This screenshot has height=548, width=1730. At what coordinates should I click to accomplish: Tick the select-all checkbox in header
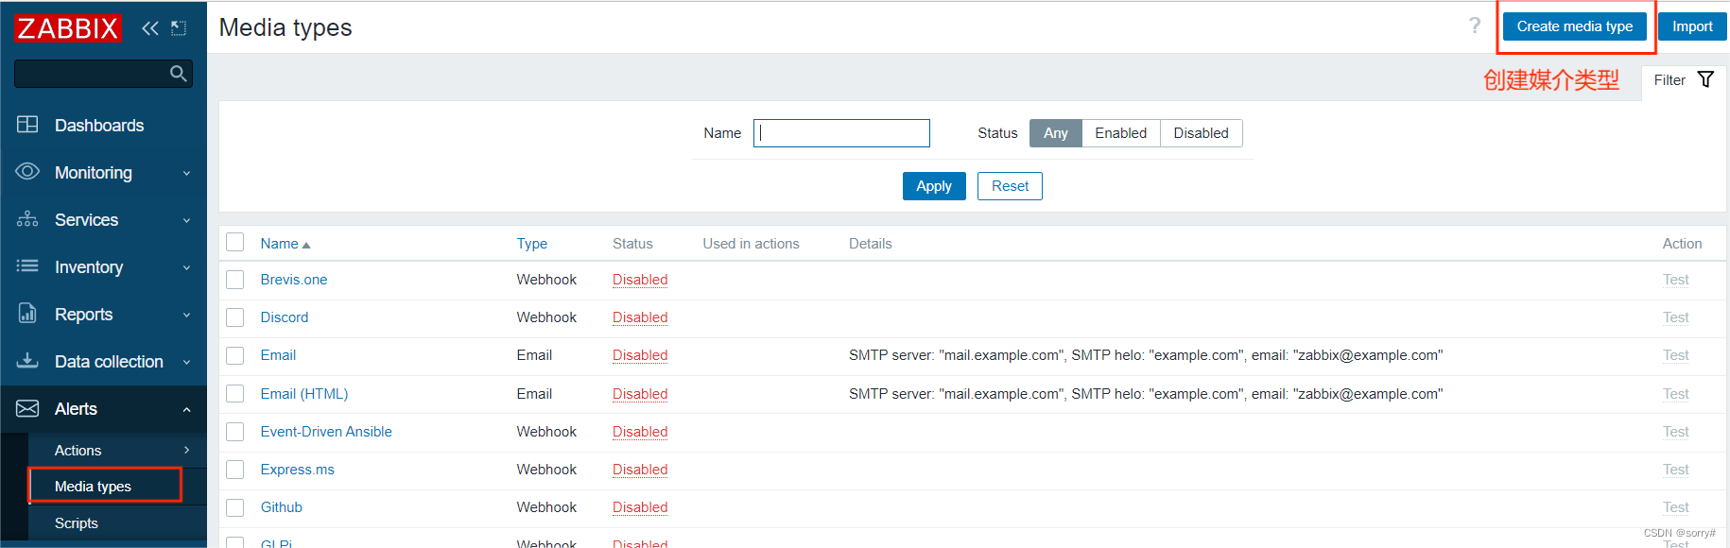click(235, 243)
